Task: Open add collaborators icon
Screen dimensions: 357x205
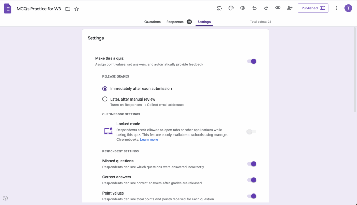Action: pyautogui.click(x=289, y=8)
